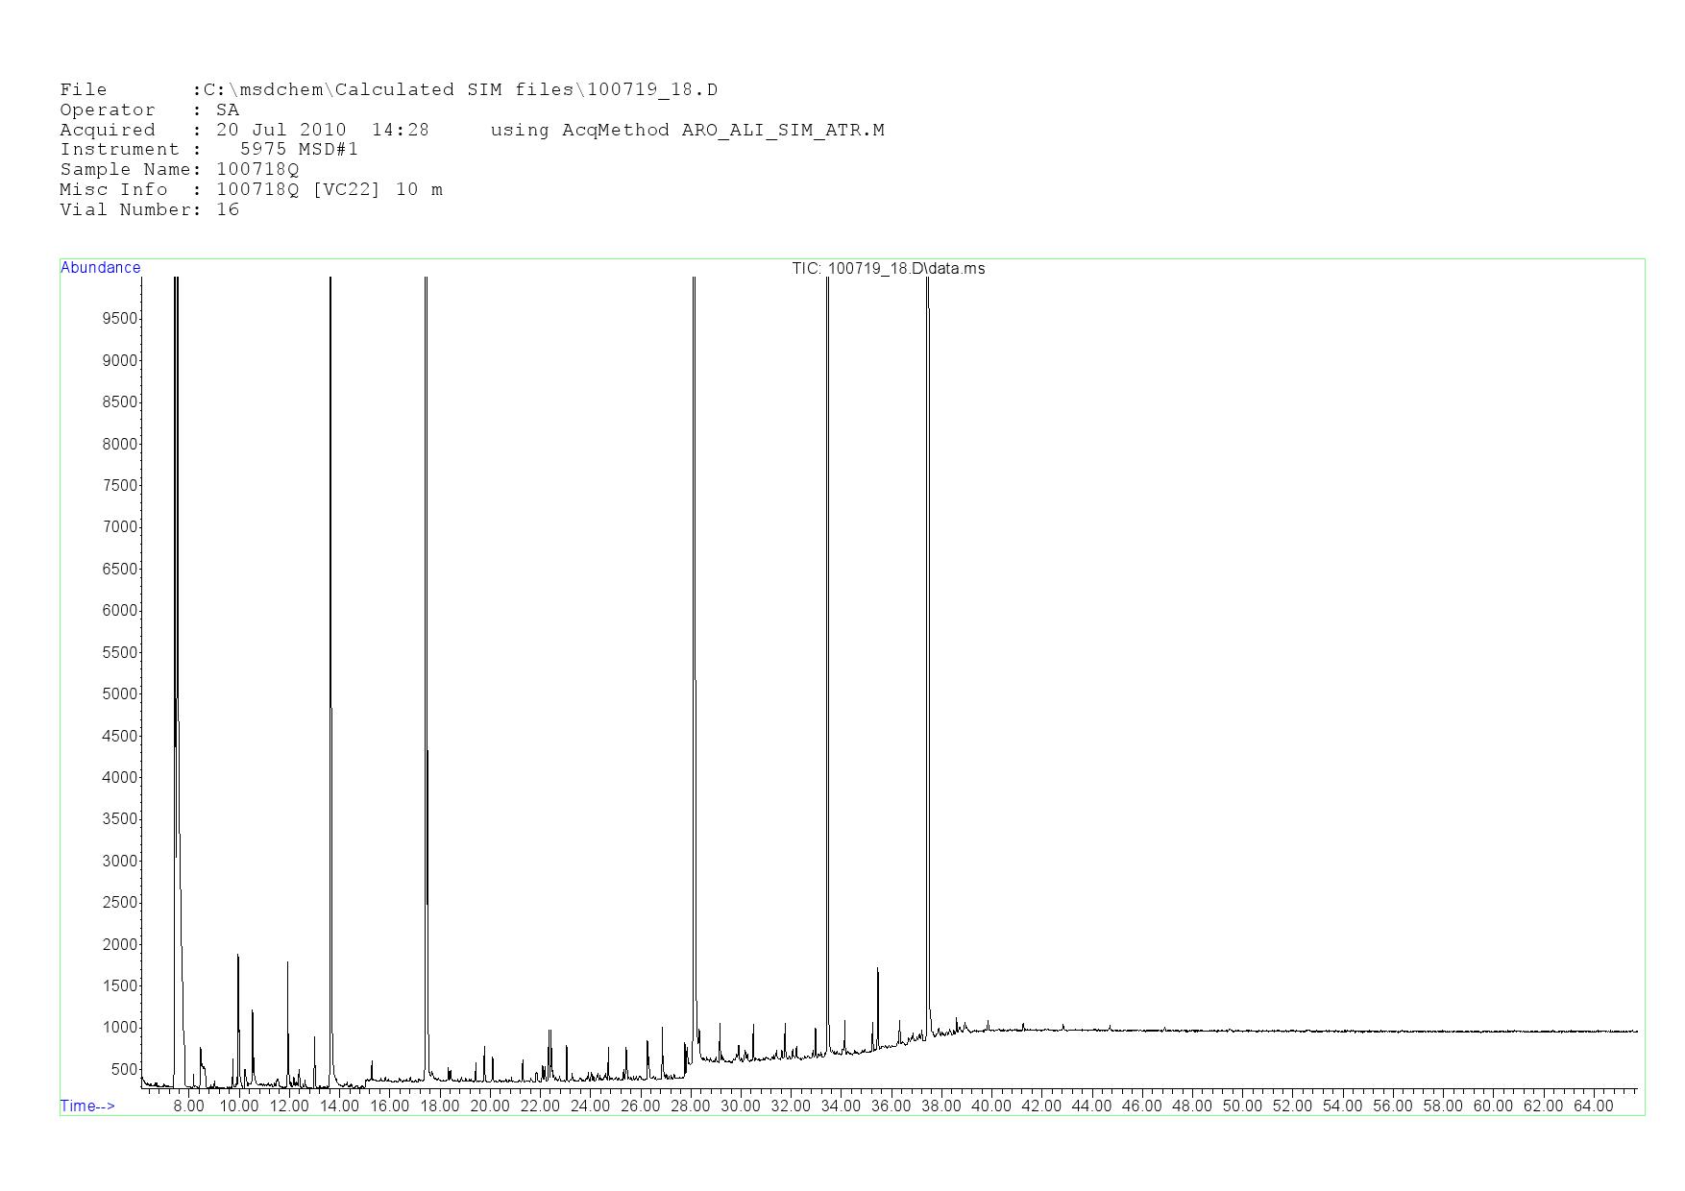Click the Vial Number 16 line
Viewport: 1685px width, 1191px height.
pyautogui.click(x=149, y=209)
